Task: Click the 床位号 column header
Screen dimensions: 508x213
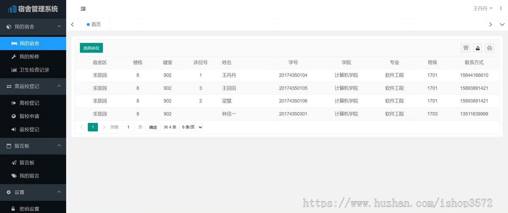Action: point(201,62)
